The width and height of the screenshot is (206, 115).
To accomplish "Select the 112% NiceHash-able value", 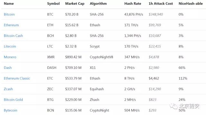I will pos(183,78).
